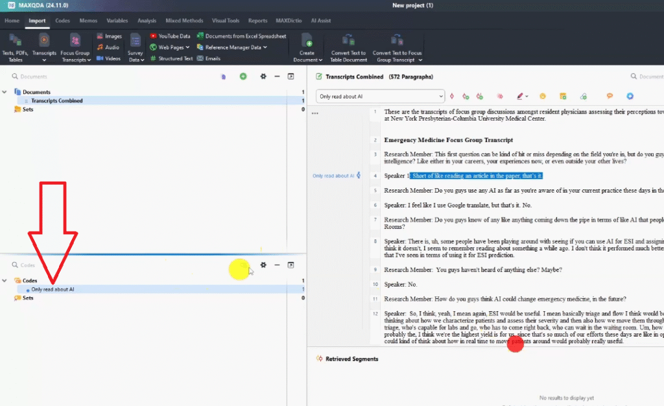The width and height of the screenshot is (664, 406).
Task: Expand the Web Pages dropdown
Action: pyautogui.click(x=187, y=47)
